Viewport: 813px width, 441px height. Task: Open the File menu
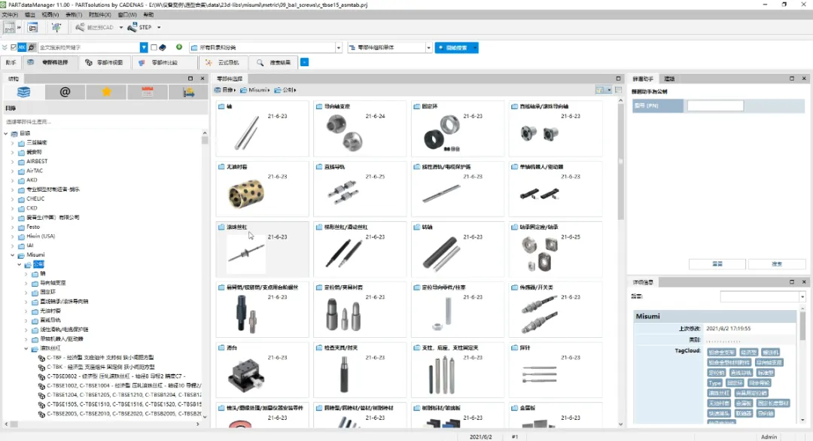(10, 14)
